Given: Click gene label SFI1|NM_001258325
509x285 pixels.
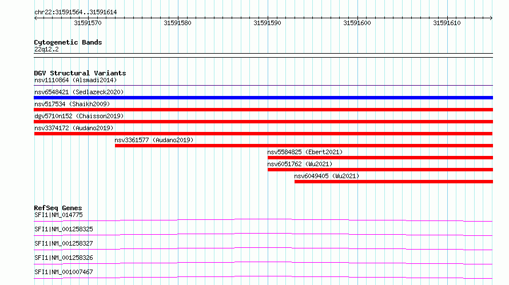Looking at the screenshot, I should 63,229.
